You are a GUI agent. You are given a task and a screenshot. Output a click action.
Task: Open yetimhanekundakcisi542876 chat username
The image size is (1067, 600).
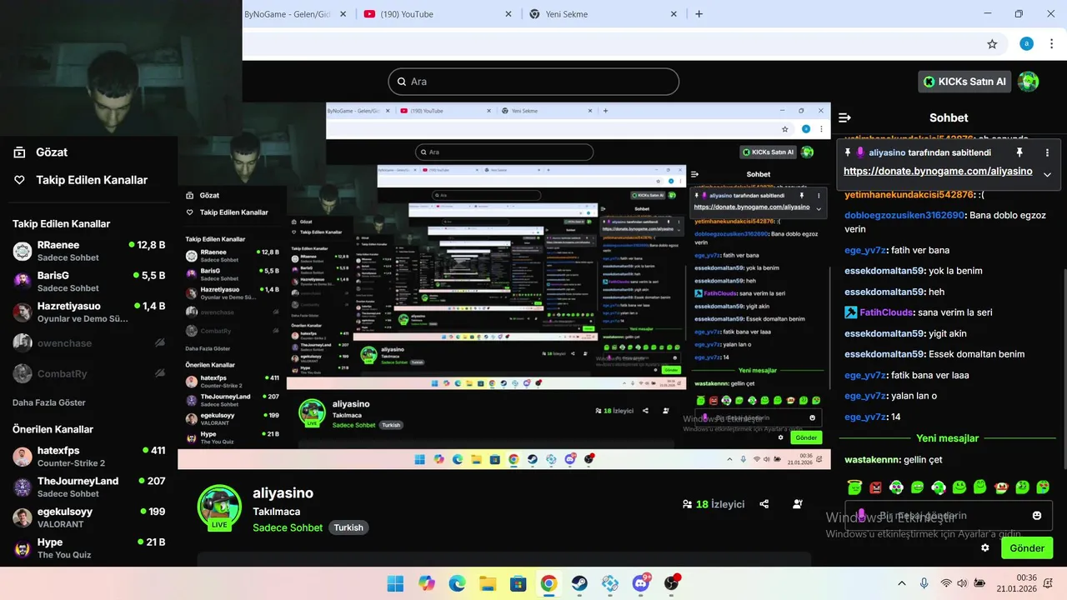pyautogui.click(x=909, y=194)
